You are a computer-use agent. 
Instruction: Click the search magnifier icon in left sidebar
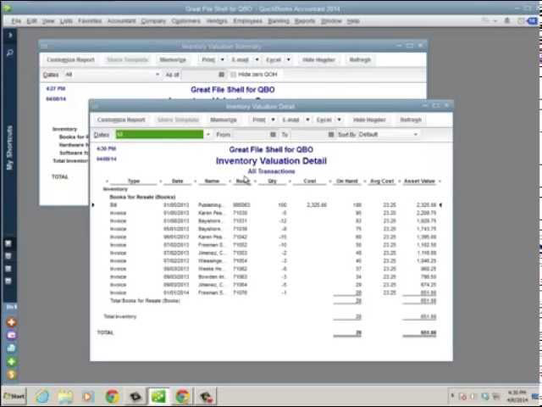pos(10,53)
